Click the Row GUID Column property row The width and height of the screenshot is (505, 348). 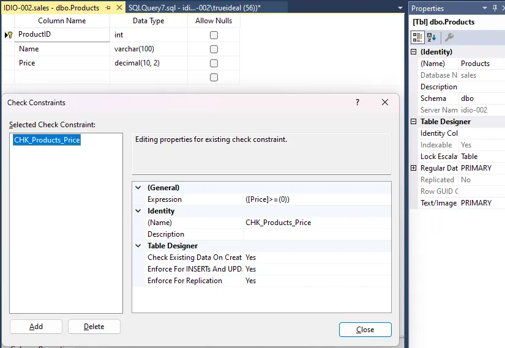point(461,191)
